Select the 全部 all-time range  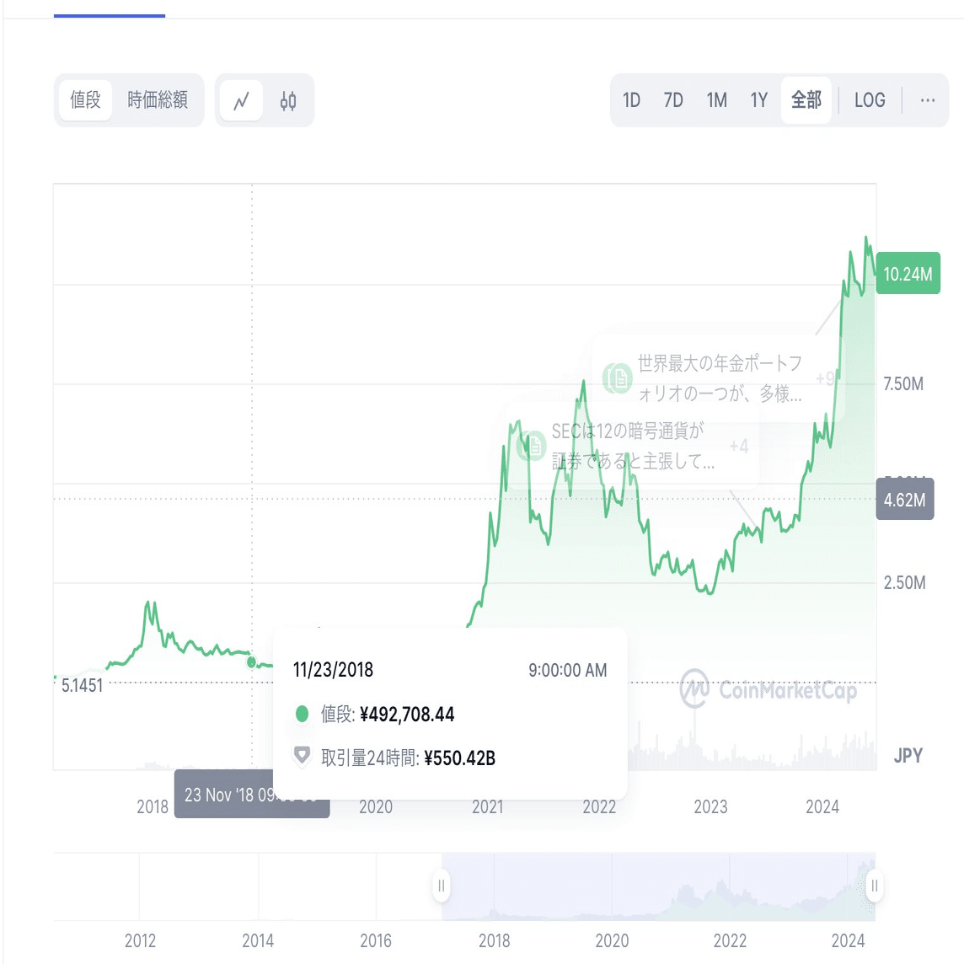(x=806, y=100)
